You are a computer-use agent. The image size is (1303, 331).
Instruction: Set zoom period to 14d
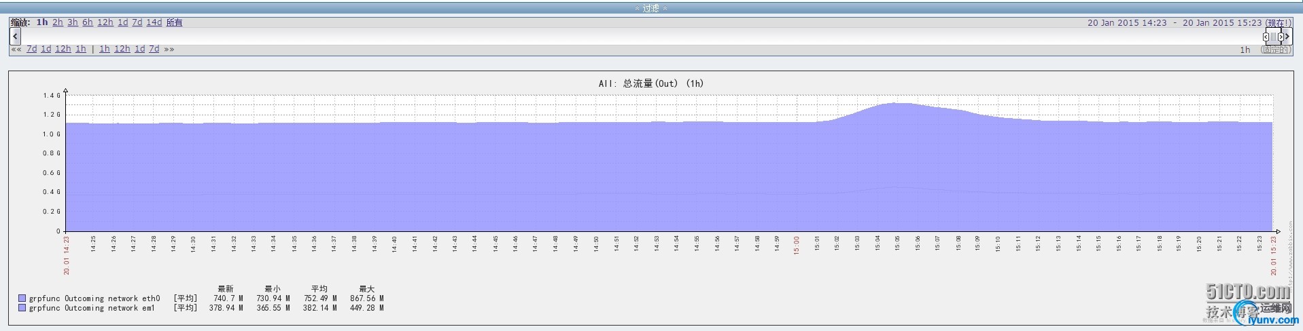[x=154, y=22]
